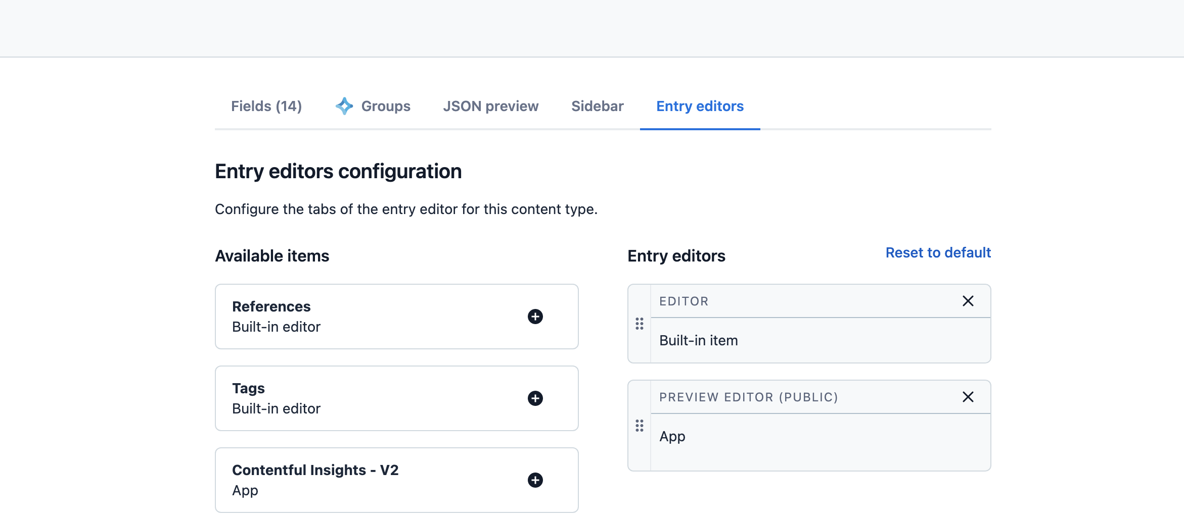Click the Built-in item editor entry
Image resolution: width=1184 pixels, height=521 pixels.
(x=698, y=341)
